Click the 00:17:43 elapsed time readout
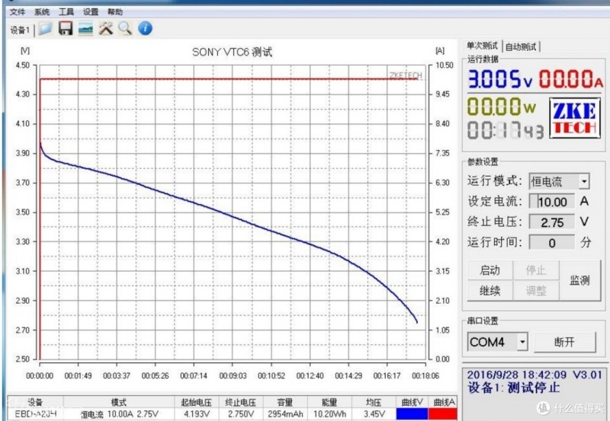Screen dimensions: 610x421 506,130
